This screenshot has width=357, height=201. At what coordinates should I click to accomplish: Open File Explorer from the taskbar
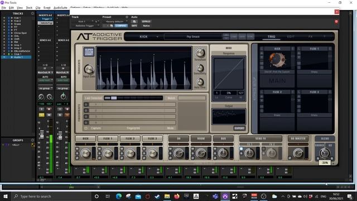point(167,196)
